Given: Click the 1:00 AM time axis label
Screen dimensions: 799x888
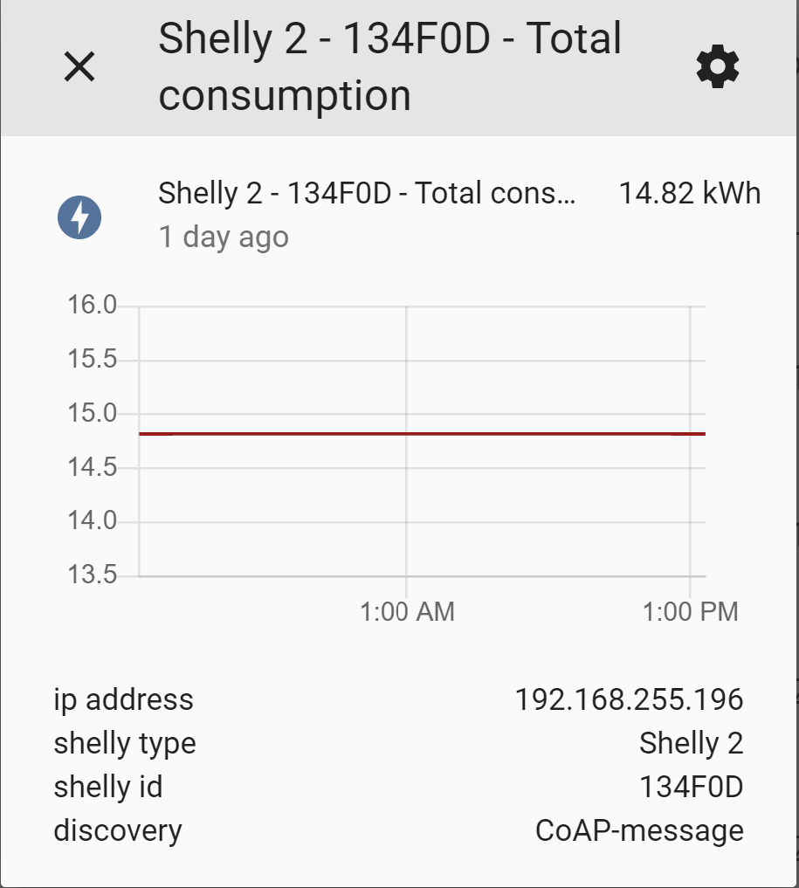Looking at the screenshot, I should coord(407,612).
